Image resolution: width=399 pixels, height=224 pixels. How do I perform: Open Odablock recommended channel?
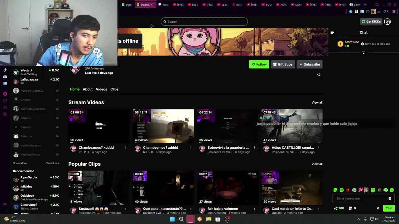(x=36, y=197)
